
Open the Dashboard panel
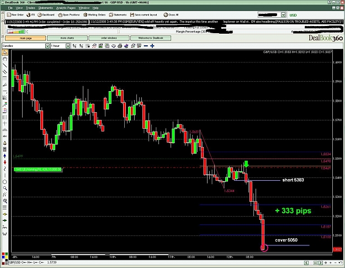click(46, 15)
